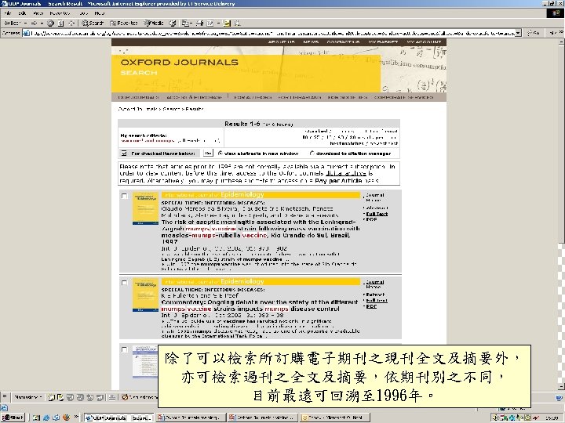Viewport: 565px width, 423px height.
Task: Open Full Text of aseptic meningitis article
Action: [377, 214]
